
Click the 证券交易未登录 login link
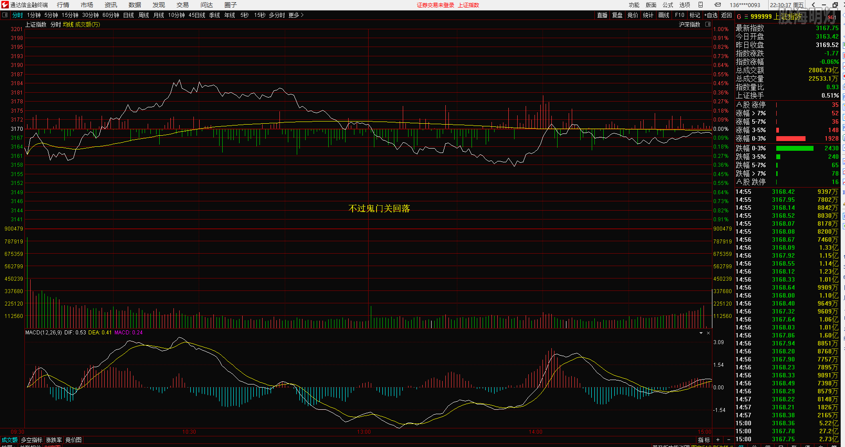[436, 5]
